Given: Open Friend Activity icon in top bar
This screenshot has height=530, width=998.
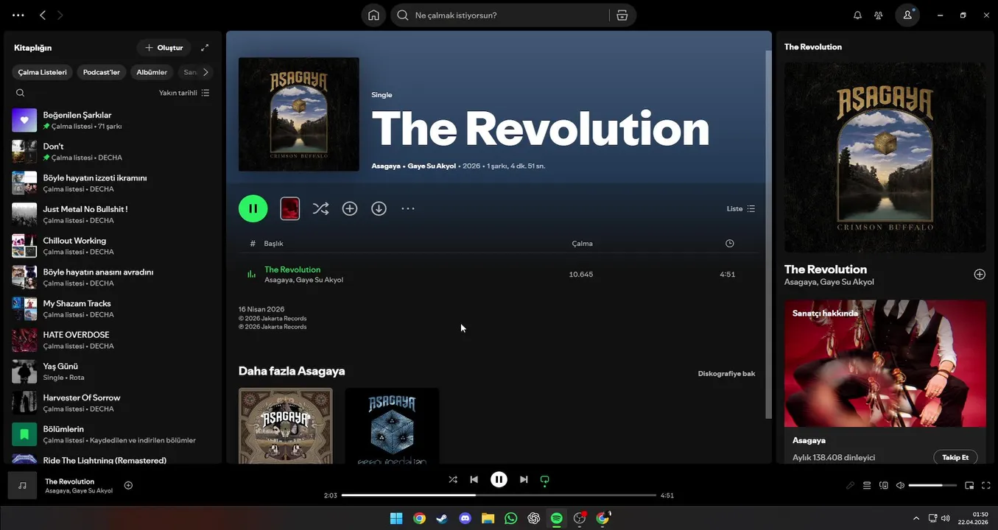Looking at the screenshot, I should (879, 15).
